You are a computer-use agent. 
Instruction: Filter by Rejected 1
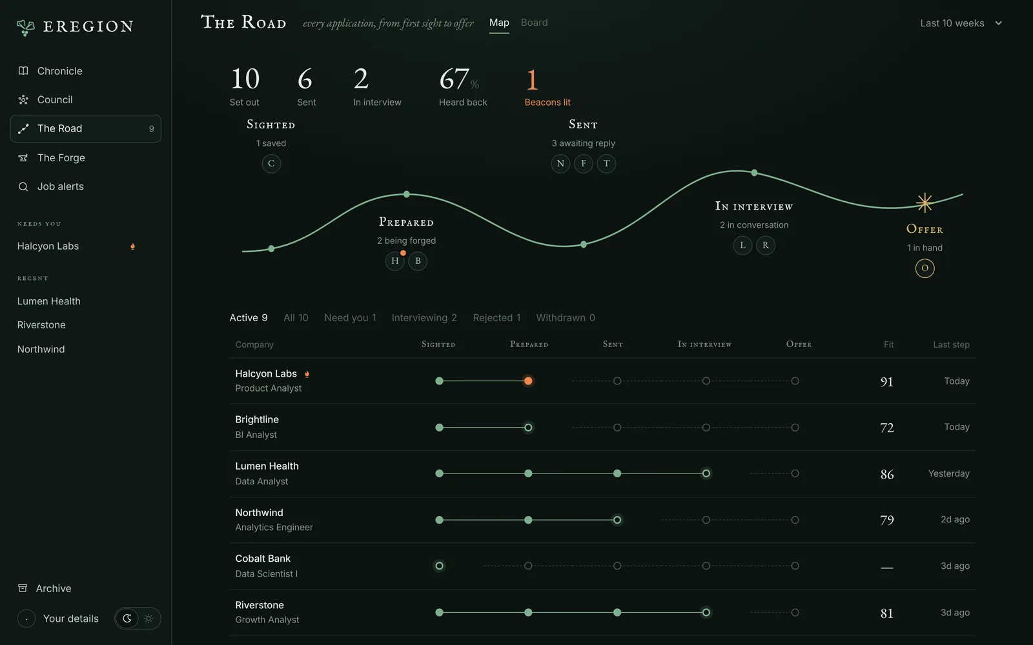pos(496,318)
